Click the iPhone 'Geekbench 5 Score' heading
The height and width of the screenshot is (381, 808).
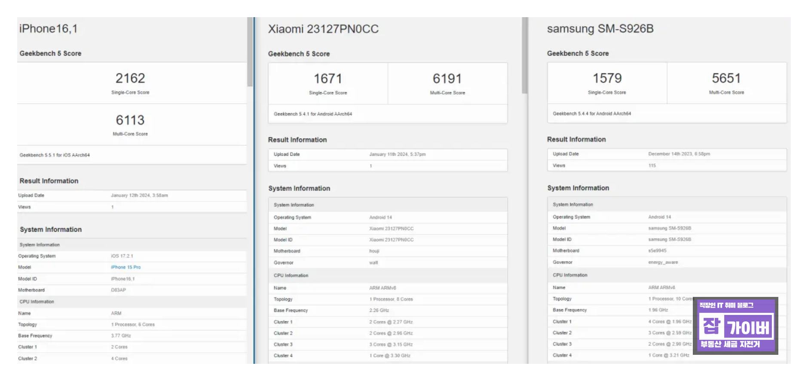[50, 54]
